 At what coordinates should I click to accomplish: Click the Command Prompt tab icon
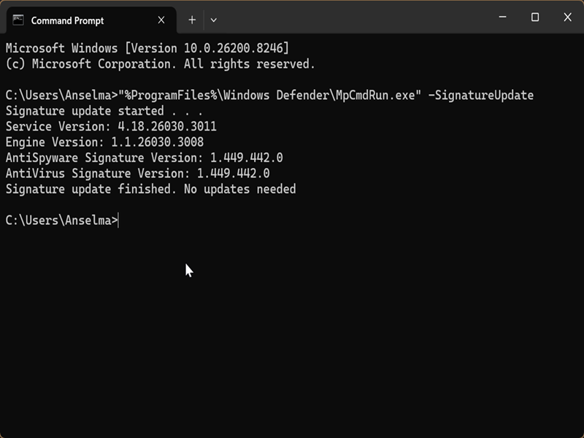[x=18, y=20]
